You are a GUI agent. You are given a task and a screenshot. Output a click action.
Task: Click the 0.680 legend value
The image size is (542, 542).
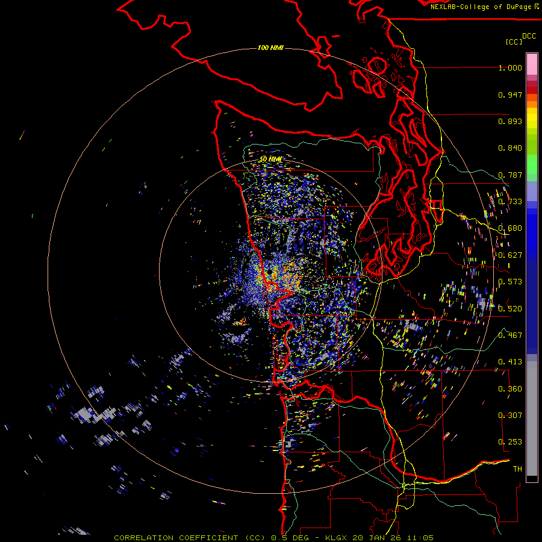510,228
